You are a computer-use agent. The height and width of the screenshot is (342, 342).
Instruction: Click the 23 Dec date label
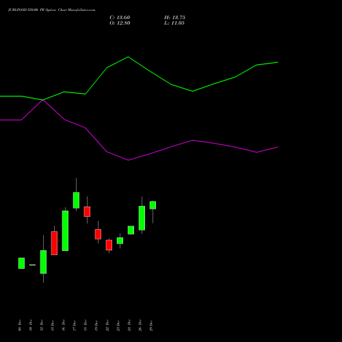[118, 326]
